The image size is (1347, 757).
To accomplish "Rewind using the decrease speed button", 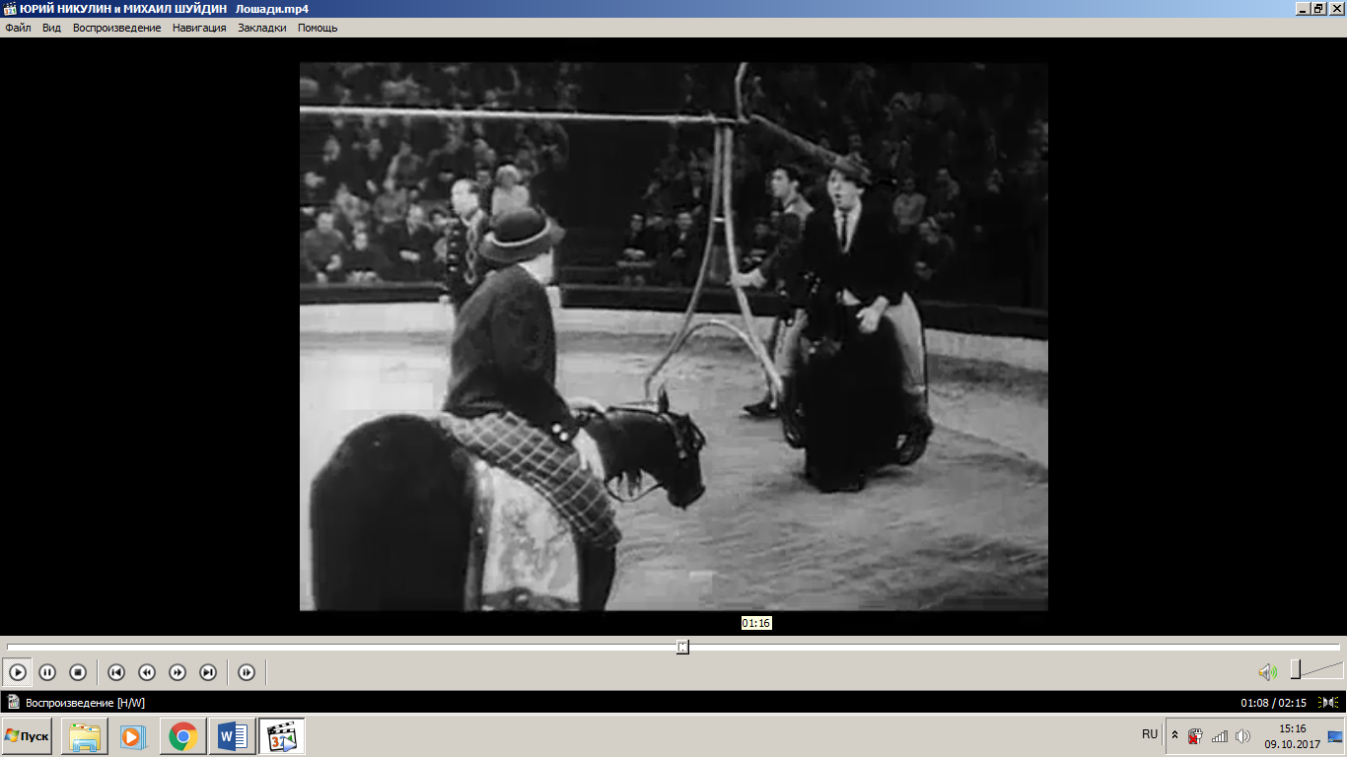I will [x=147, y=672].
